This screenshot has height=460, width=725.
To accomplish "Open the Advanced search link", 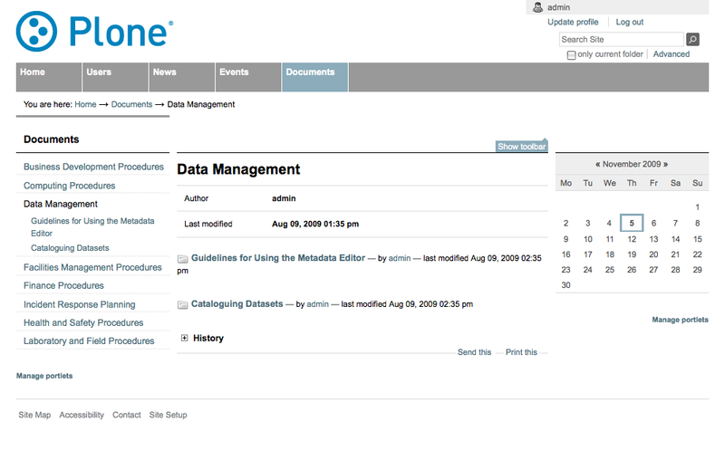I will (x=672, y=54).
